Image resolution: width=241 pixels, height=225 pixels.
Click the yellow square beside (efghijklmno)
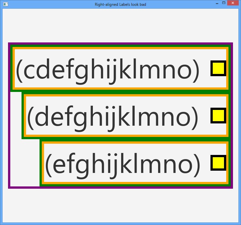point(219,163)
